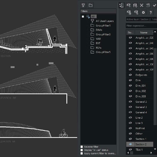The width and height of the screenshot is (157, 157).
Task: Sort by the Sta... status column header
Action: pos(130,33)
